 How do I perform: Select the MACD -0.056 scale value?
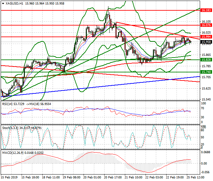click(205, 172)
